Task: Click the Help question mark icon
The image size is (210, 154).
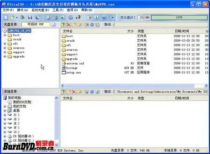Action: (104, 18)
